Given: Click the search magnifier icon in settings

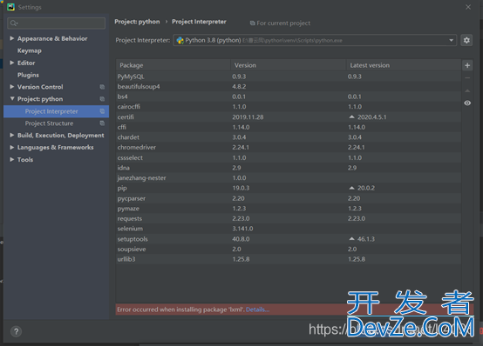Looking at the screenshot, I should 14,23.
